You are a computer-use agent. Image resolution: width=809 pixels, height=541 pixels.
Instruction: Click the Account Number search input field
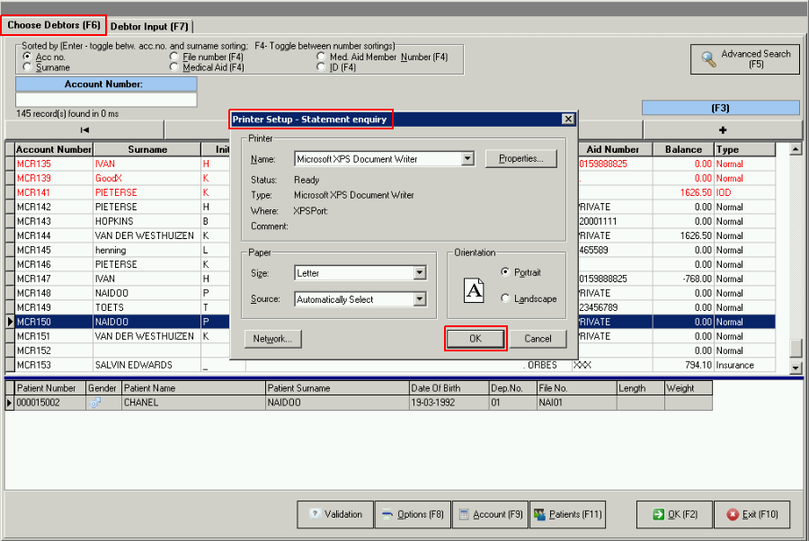click(106, 100)
